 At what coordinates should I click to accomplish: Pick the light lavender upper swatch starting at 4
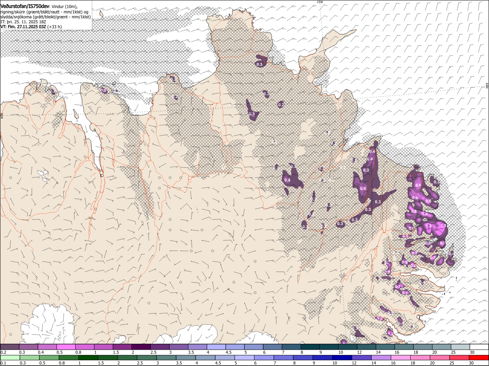pyautogui.click(x=216, y=347)
